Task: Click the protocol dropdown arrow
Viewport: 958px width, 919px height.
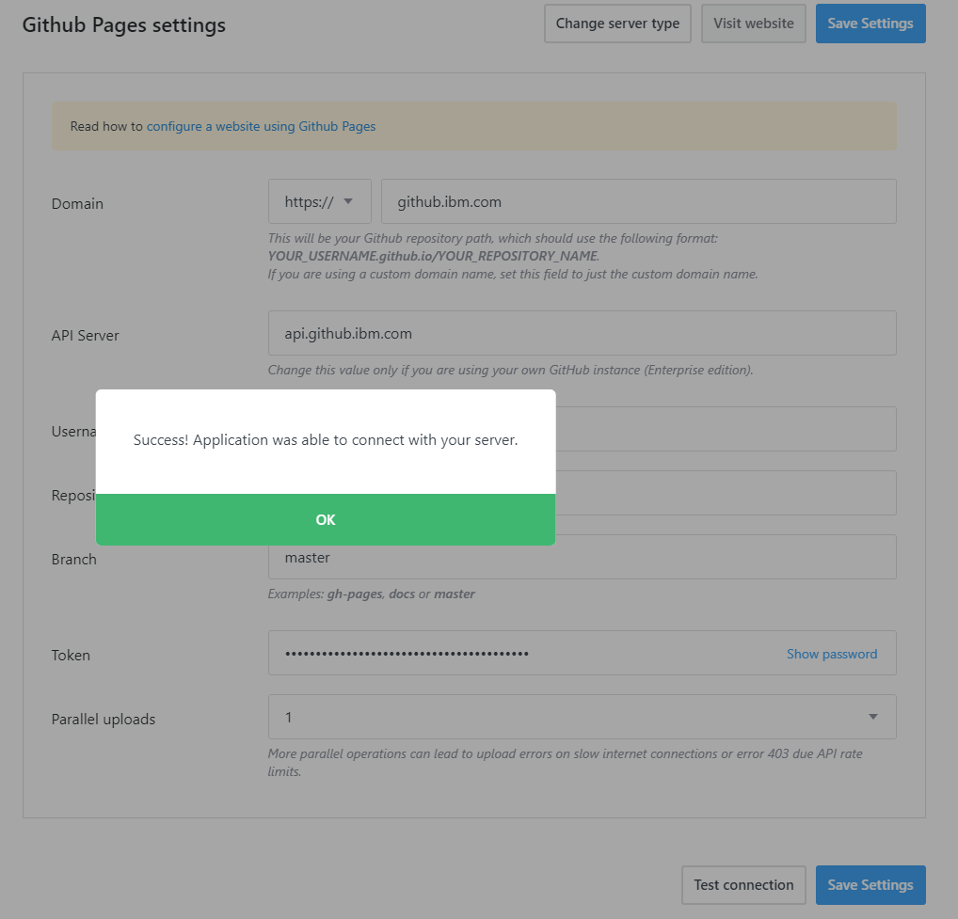Action: point(348,200)
